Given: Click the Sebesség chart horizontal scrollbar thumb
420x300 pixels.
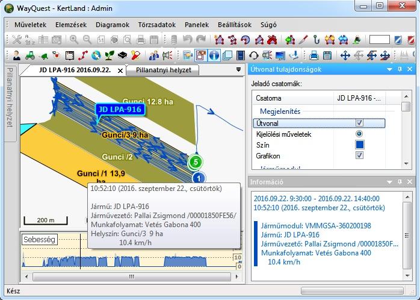Looking at the screenshot, I should tap(132, 277).
